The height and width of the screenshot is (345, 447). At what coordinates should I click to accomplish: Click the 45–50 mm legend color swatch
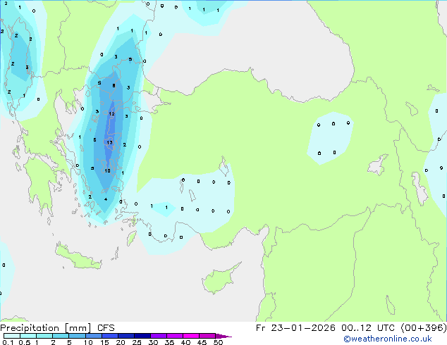coord(207,336)
